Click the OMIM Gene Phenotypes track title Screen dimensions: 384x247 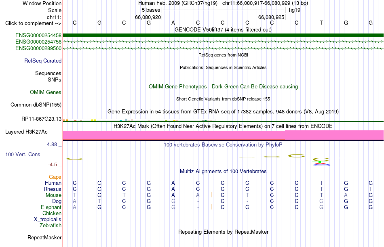pos(224,87)
